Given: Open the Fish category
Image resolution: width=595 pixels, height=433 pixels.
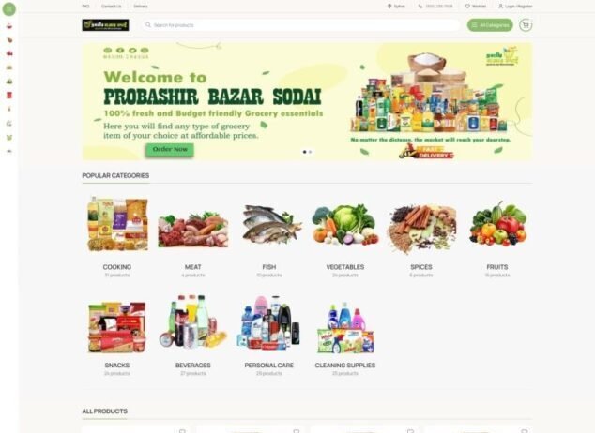Looking at the screenshot, I should (269, 236).
